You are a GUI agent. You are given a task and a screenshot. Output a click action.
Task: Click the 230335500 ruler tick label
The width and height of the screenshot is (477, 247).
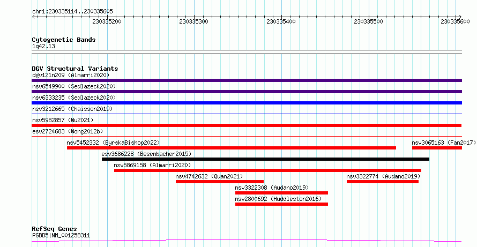pyautogui.click(x=368, y=21)
